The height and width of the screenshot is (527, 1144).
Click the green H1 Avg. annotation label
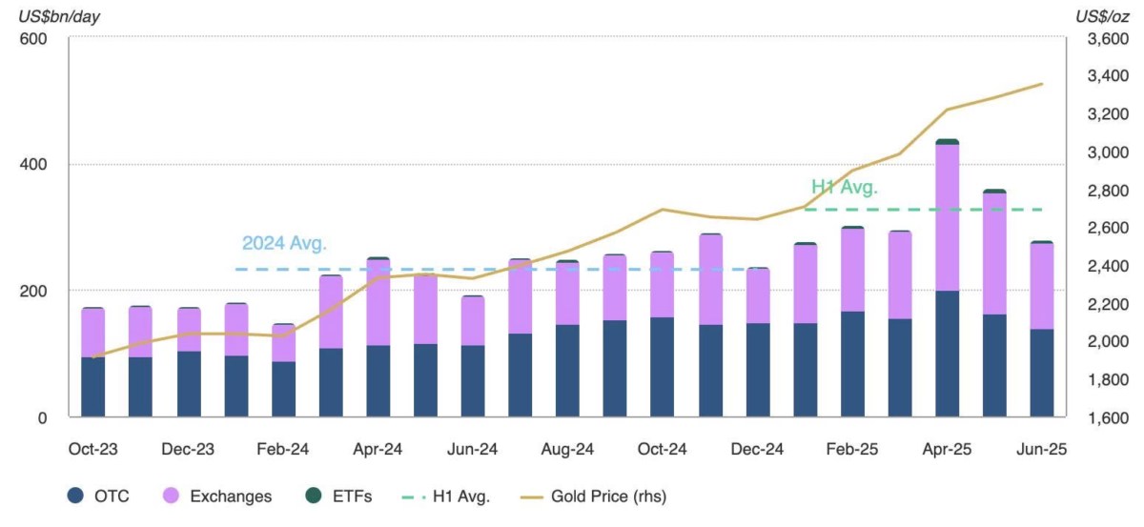[844, 187]
